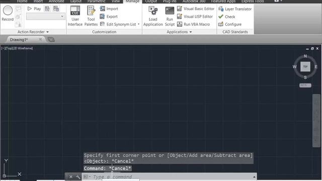The width and height of the screenshot is (322, 181).
Task: Expand command line history arrow
Action: pyautogui.click(x=254, y=176)
